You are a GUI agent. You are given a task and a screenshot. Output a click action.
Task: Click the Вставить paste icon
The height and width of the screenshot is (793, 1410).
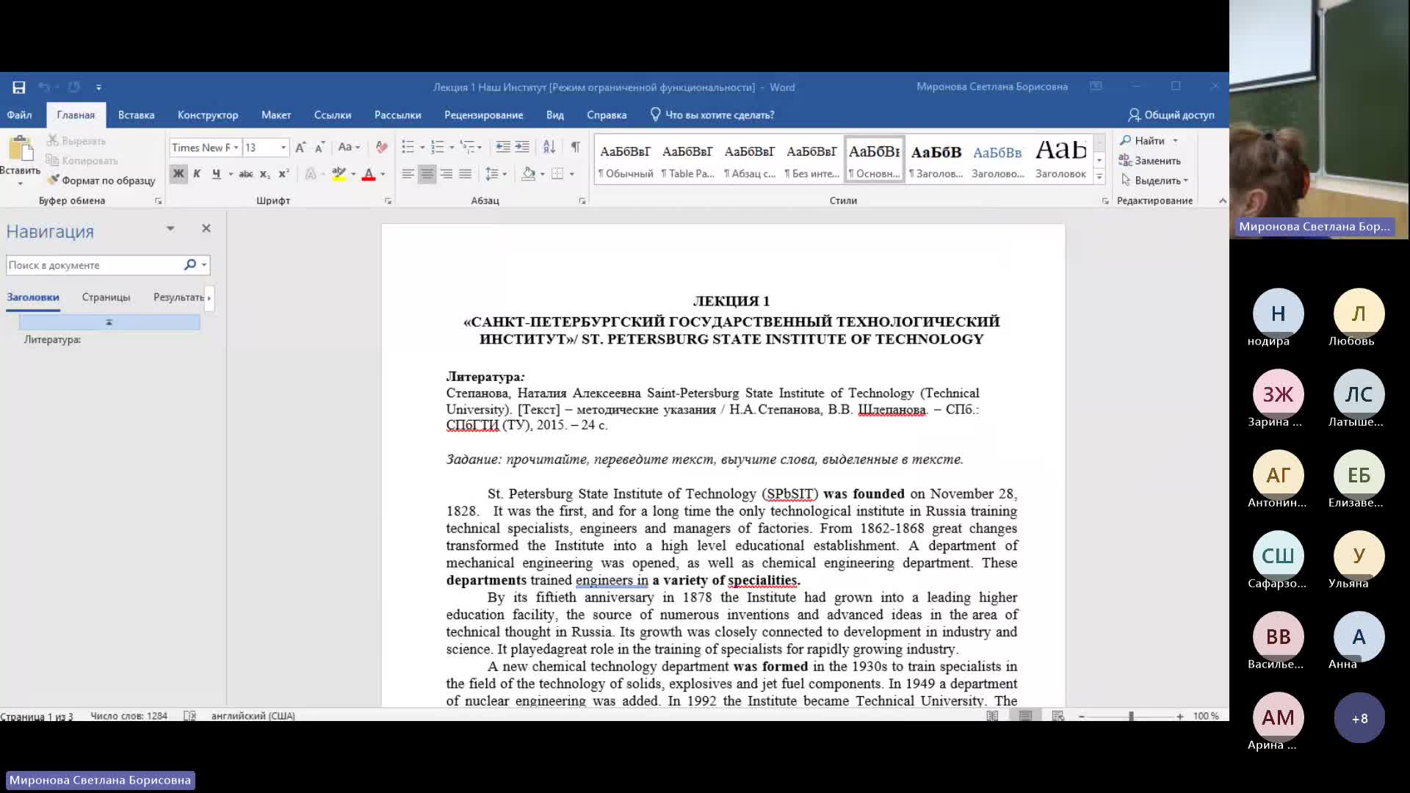[x=21, y=149]
